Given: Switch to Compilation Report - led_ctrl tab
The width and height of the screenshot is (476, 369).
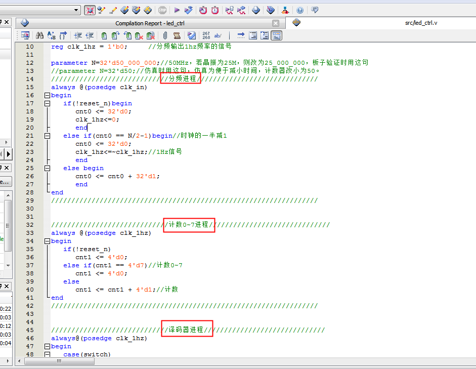Looking at the screenshot, I should pos(148,23).
